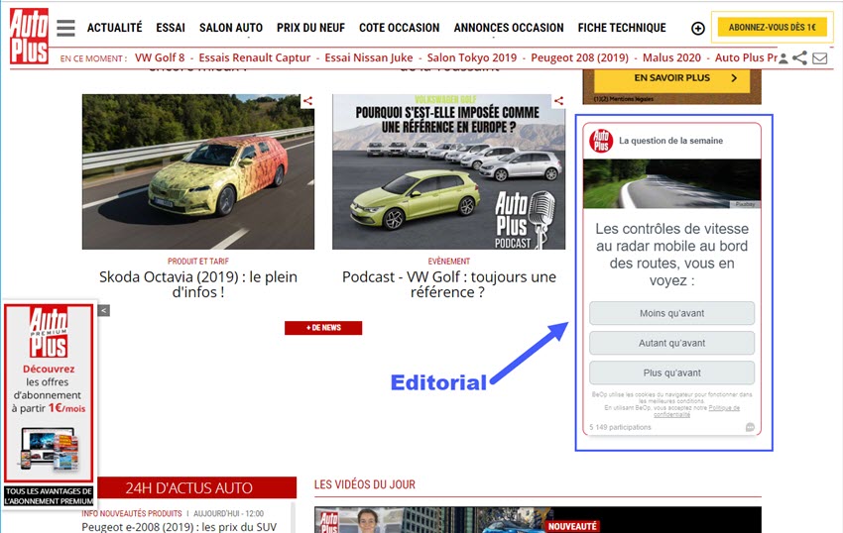Click the ABONNEZ-VOUS DÈS 1€ button
Screen dimensions: 843x533
click(772, 28)
